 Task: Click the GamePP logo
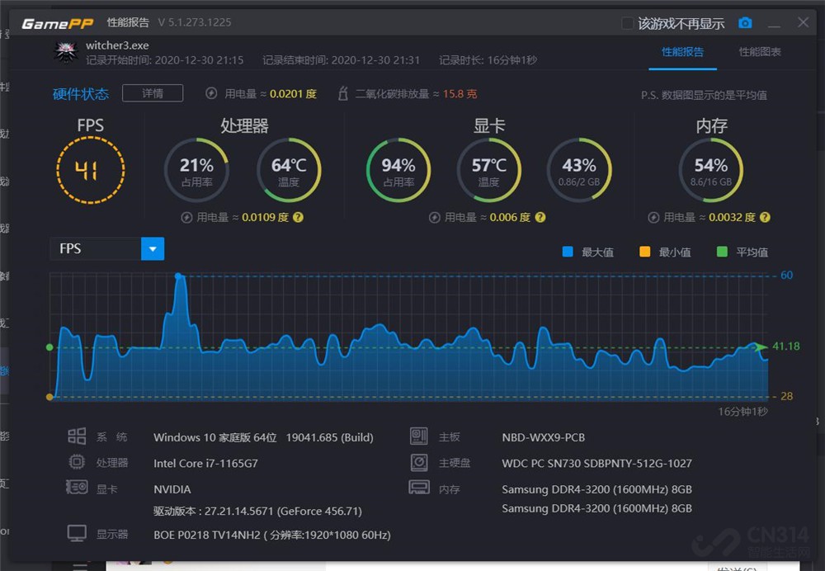pos(58,23)
